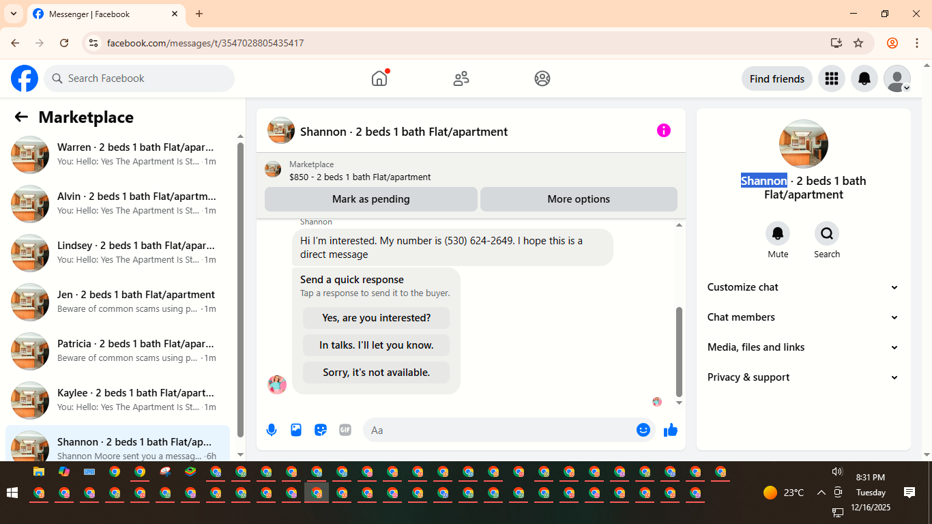Screen dimensions: 932x524
Task: Open Kaylee's conversation in the list
Action: [x=117, y=401]
